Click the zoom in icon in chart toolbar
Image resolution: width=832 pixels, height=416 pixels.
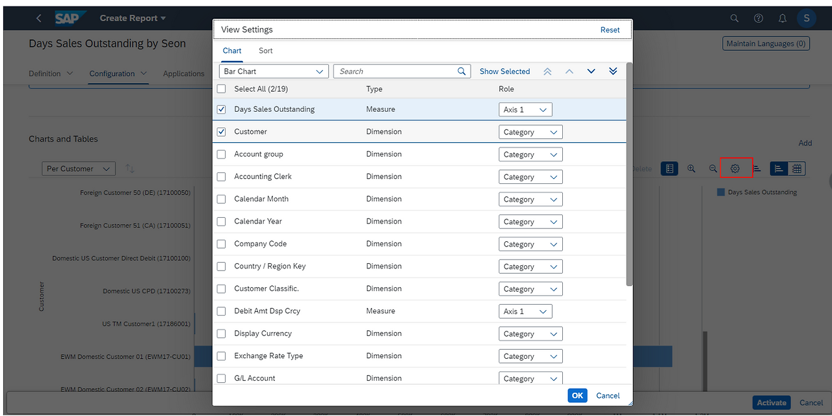692,168
